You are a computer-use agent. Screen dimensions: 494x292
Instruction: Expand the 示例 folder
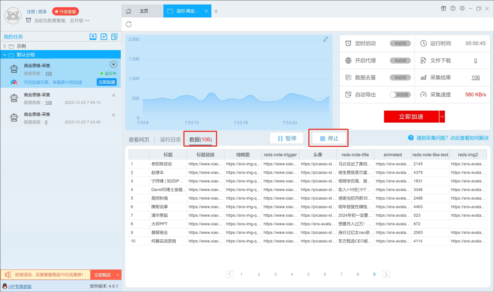pyautogui.click(x=5, y=46)
